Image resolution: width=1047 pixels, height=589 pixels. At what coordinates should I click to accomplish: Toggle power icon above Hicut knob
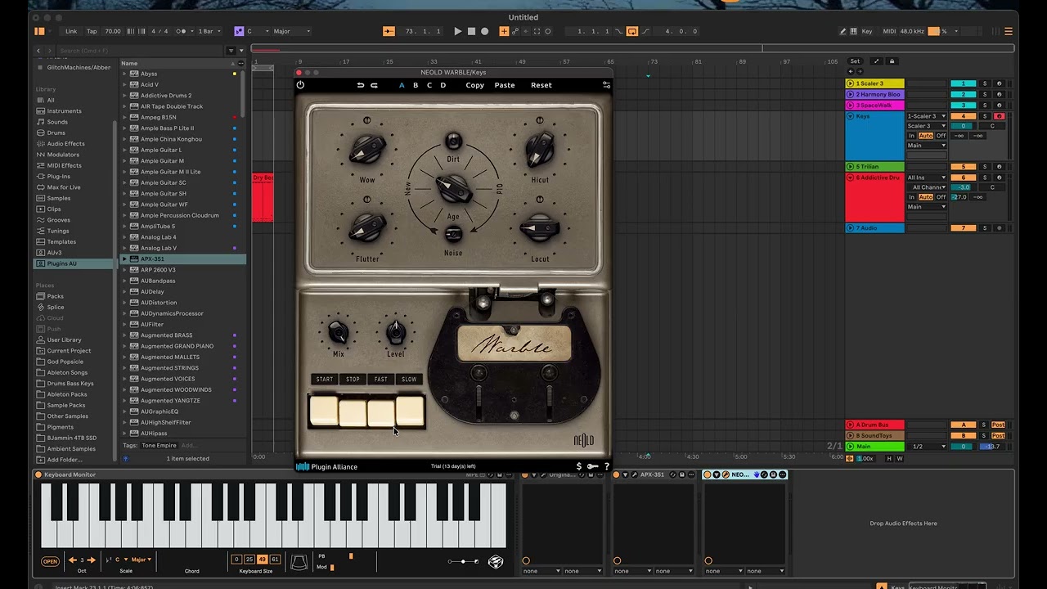point(540,121)
